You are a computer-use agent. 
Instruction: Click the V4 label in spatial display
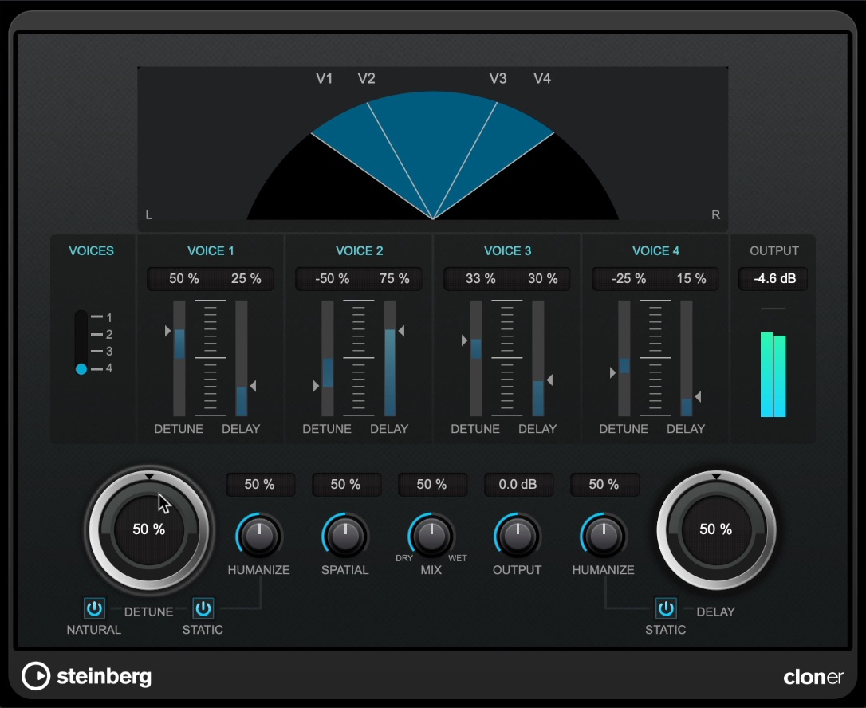[541, 78]
